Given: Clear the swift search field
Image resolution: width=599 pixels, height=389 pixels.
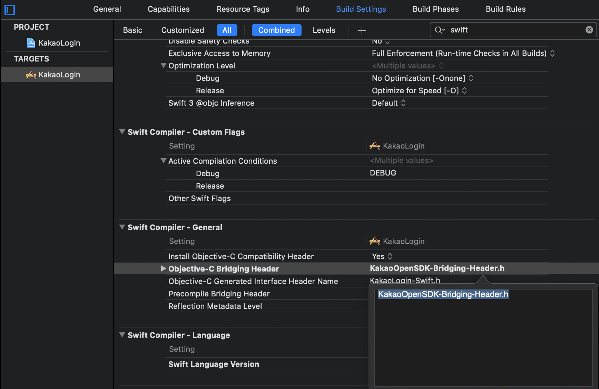Looking at the screenshot, I should pos(589,30).
